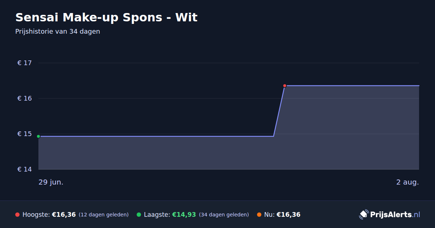The width and height of the screenshot is (435, 228).
Task: Click the € 17 axis label
Action: [25, 63]
